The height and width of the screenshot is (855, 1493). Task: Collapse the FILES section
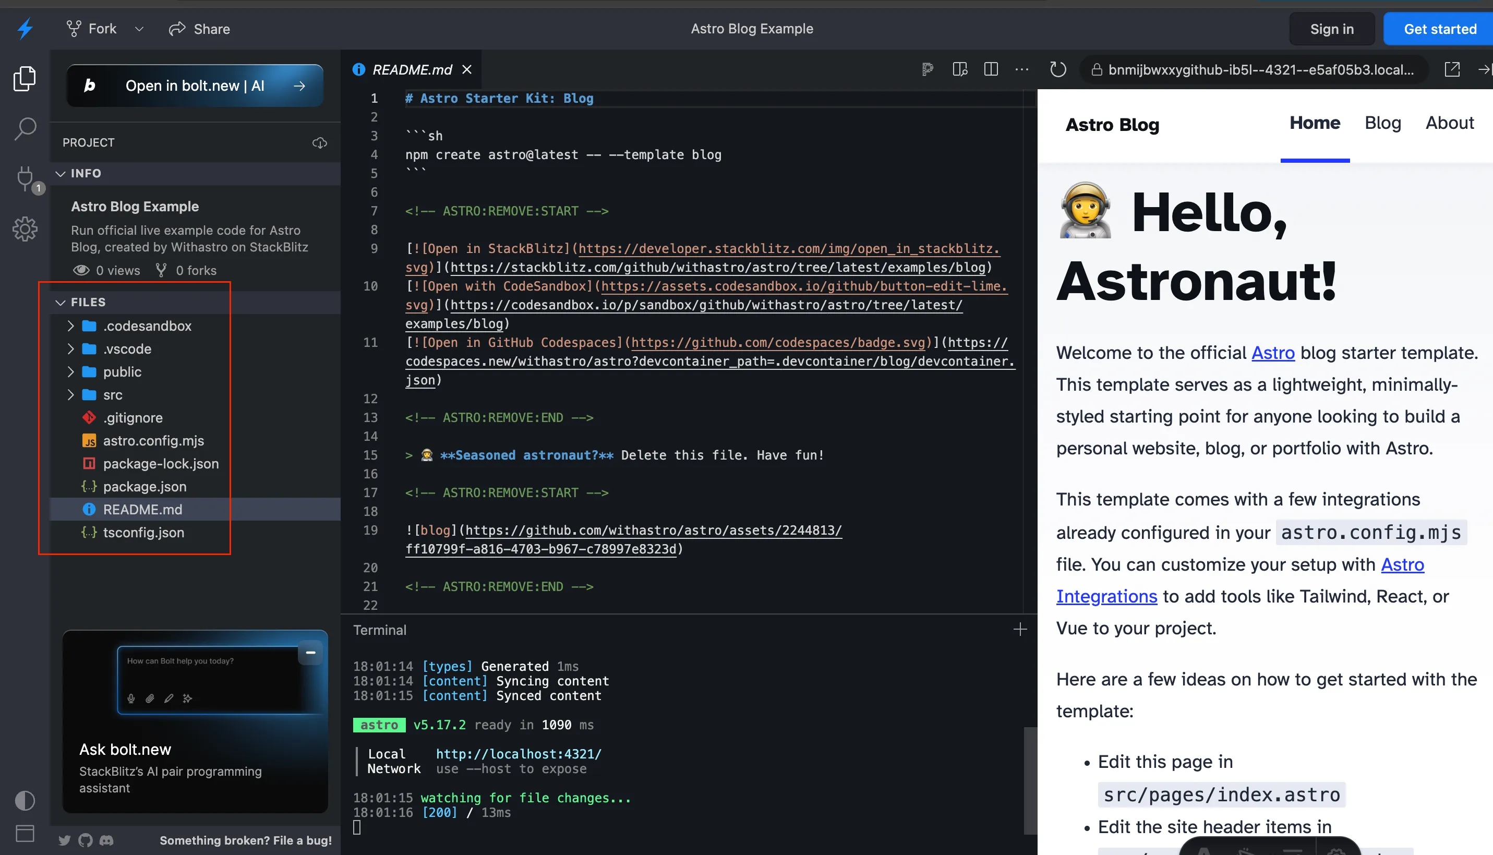point(60,302)
